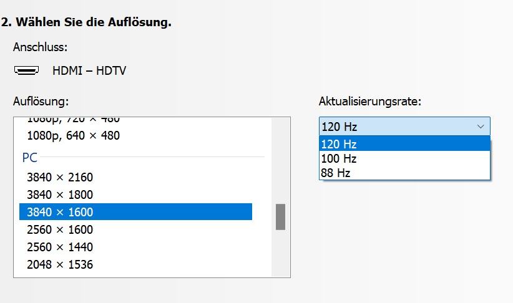Click the HDMI connector icon
This screenshot has height=303, width=513.
point(26,70)
